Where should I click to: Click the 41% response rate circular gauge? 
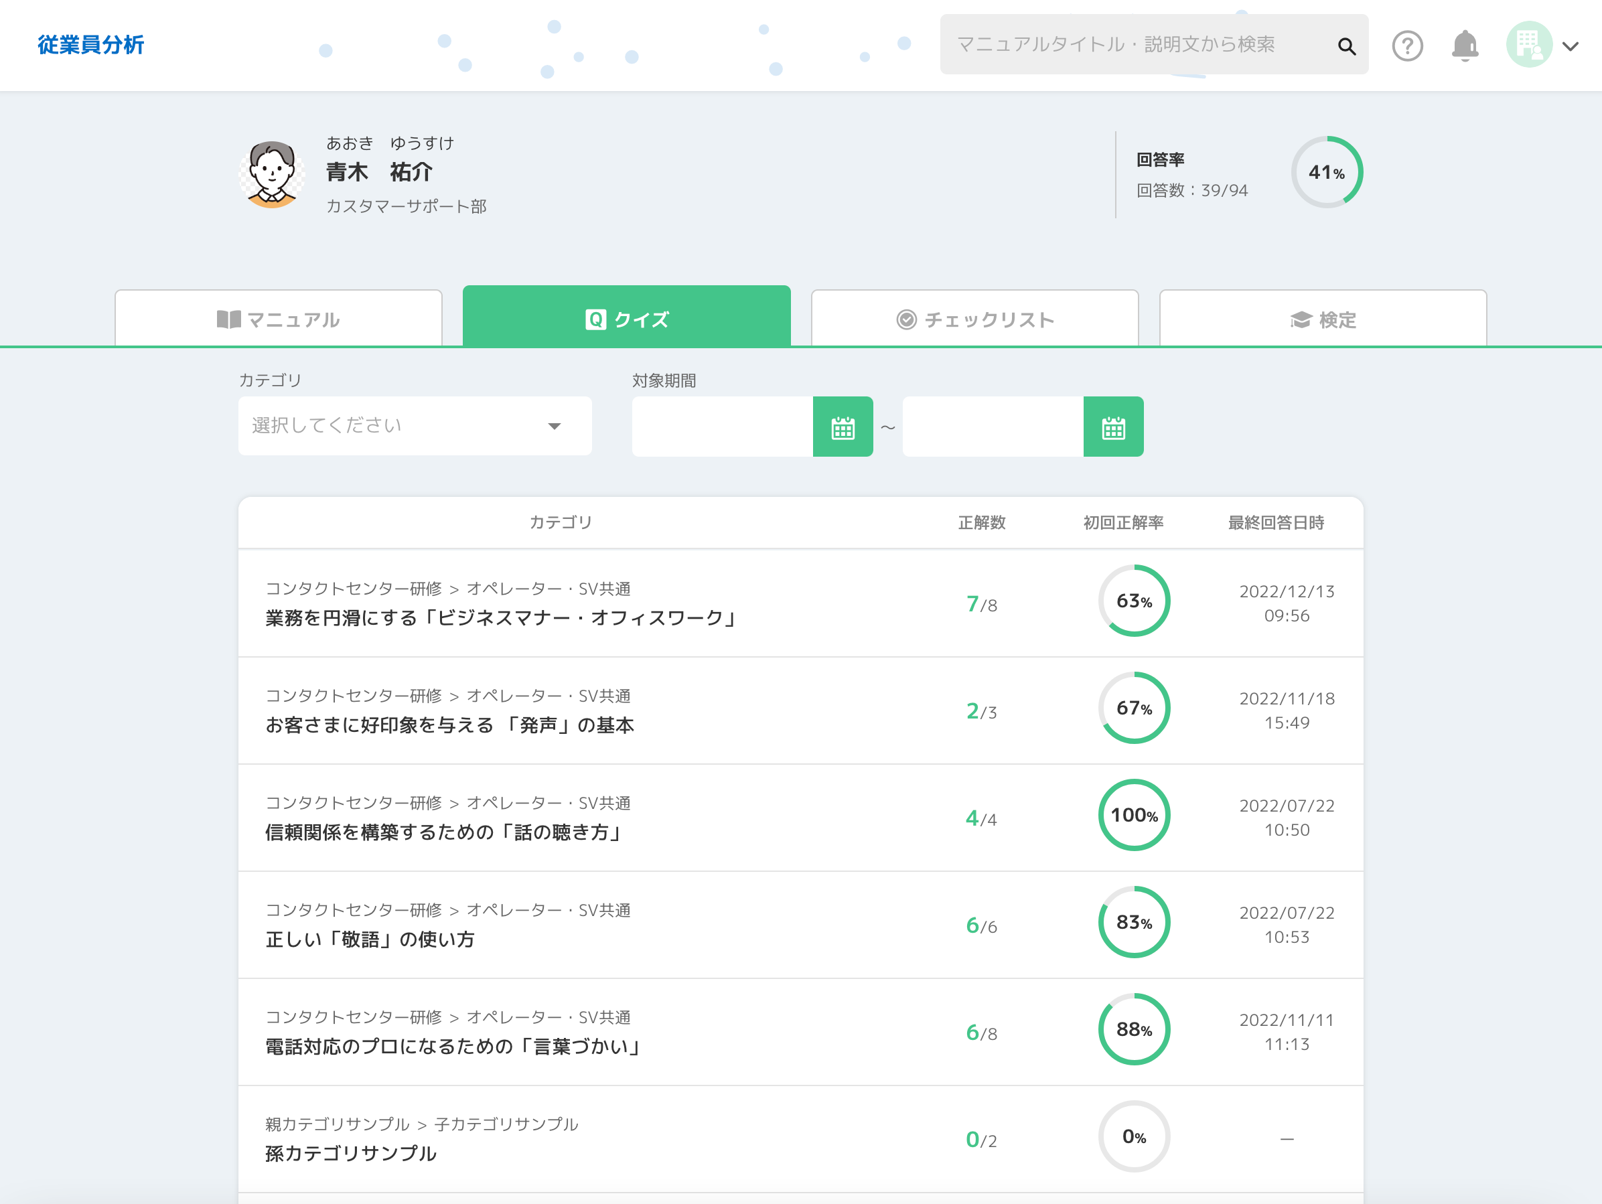pos(1326,172)
